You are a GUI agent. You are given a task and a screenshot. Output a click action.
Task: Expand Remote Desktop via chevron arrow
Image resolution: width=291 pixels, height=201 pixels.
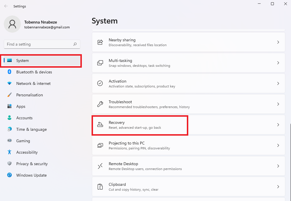[278, 166]
